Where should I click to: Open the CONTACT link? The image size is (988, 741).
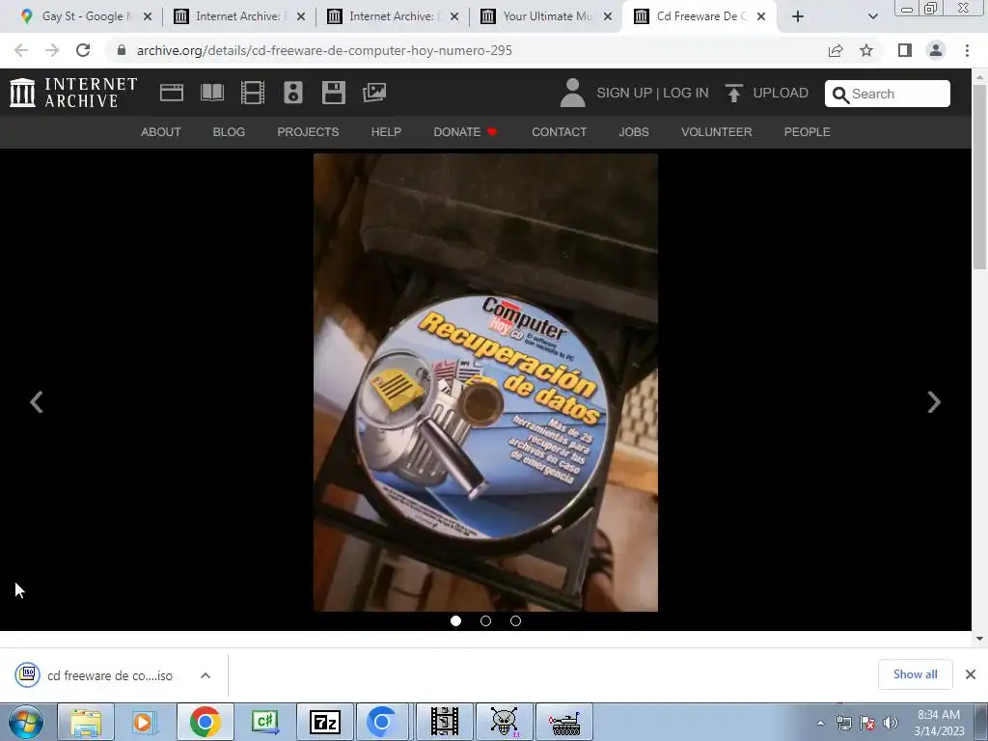coord(559,131)
